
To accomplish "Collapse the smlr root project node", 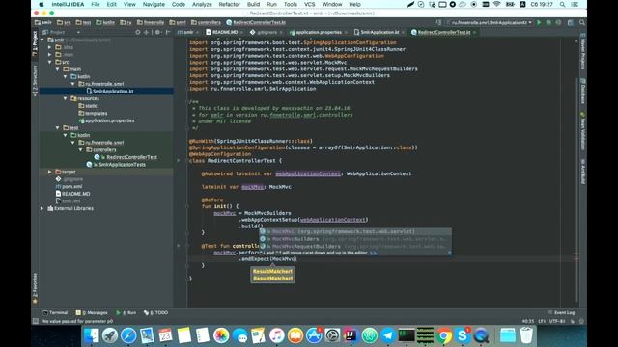I will point(42,40).
